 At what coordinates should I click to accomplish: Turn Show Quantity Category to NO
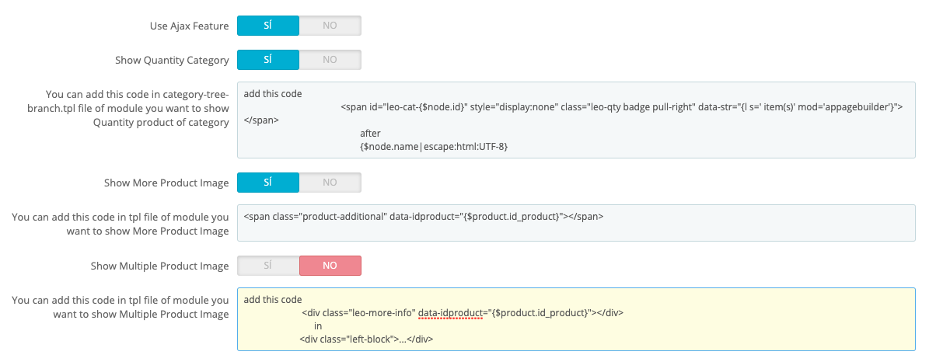pyautogui.click(x=330, y=60)
